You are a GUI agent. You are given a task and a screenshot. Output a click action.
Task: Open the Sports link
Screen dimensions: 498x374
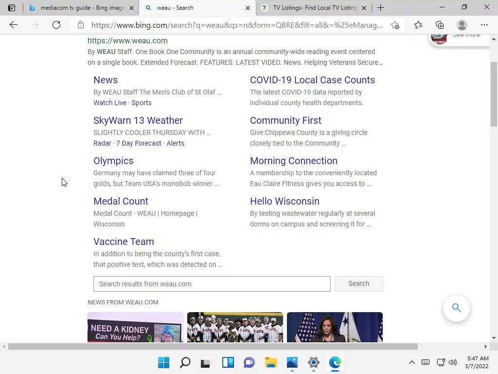pyautogui.click(x=142, y=103)
